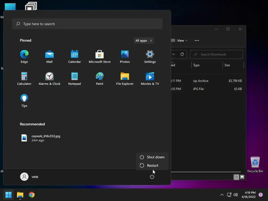
Task: Switch to details view in File Explorer
Action: (x=236, y=177)
